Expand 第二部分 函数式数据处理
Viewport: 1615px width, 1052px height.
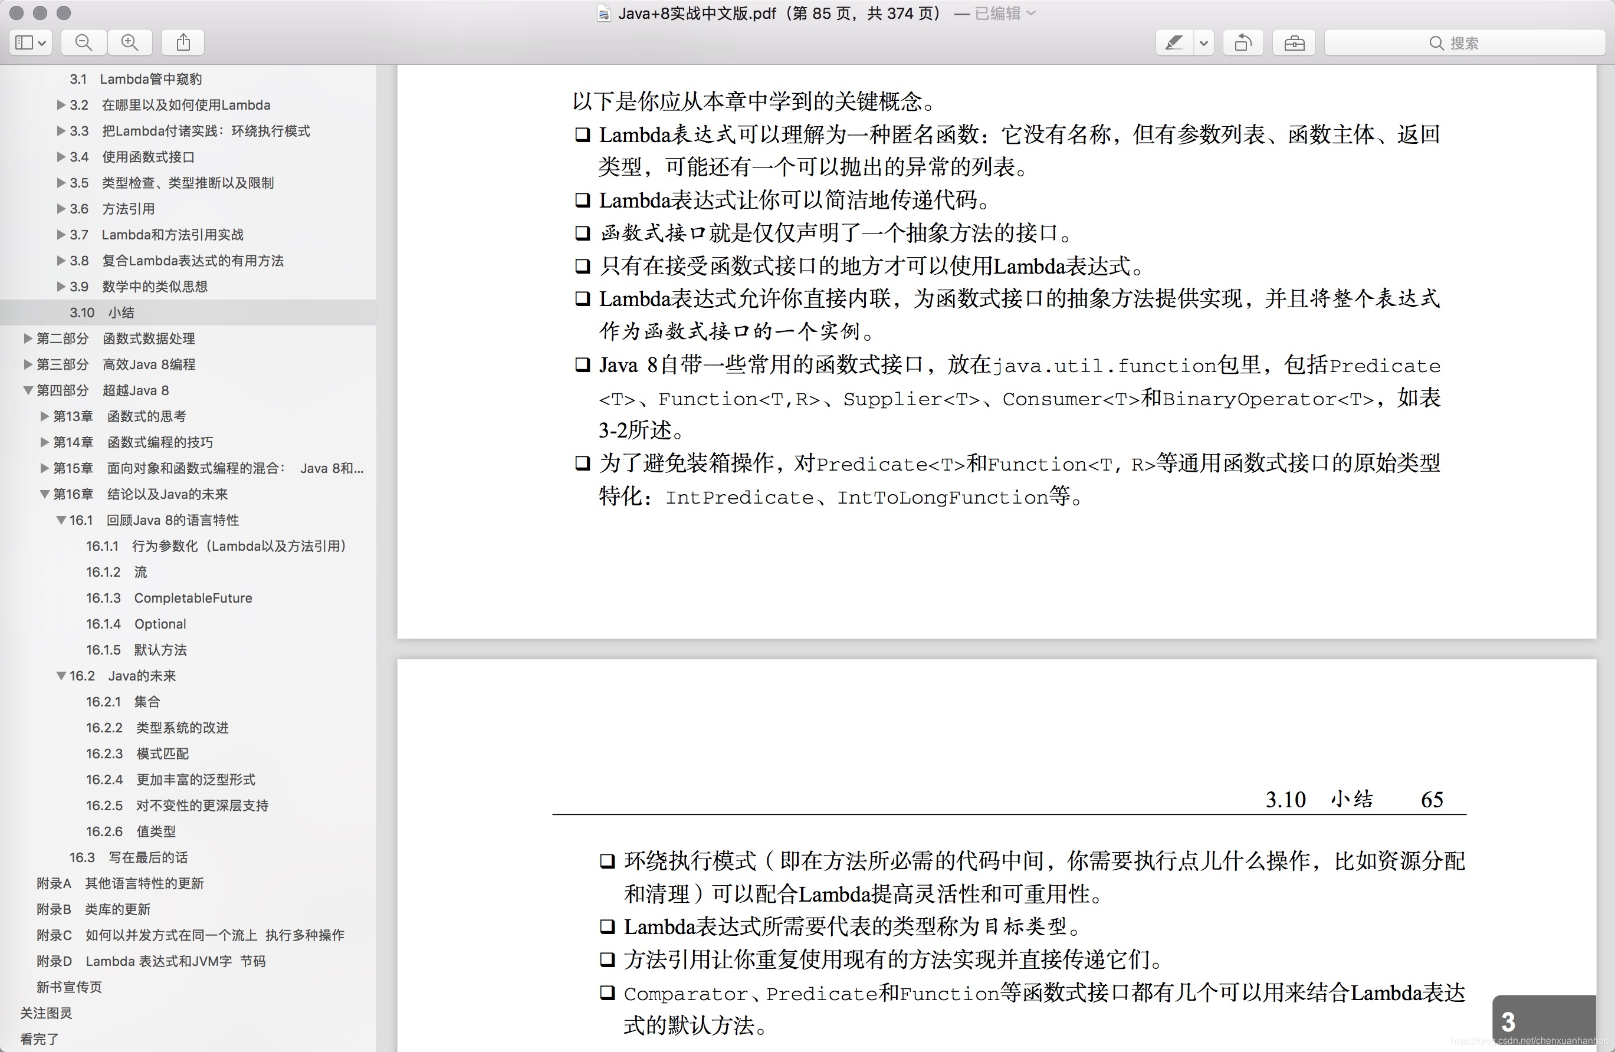(x=28, y=338)
